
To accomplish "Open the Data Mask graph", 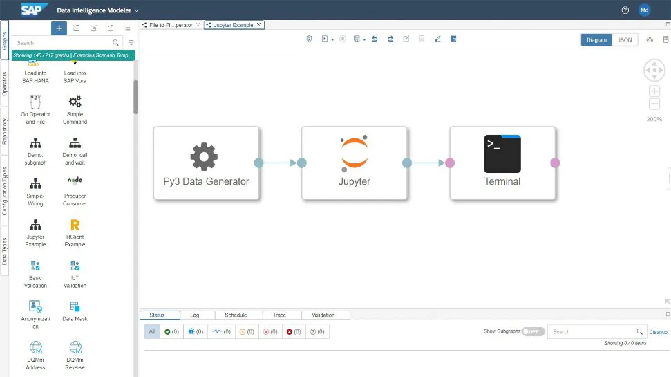I will pyautogui.click(x=75, y=311).
